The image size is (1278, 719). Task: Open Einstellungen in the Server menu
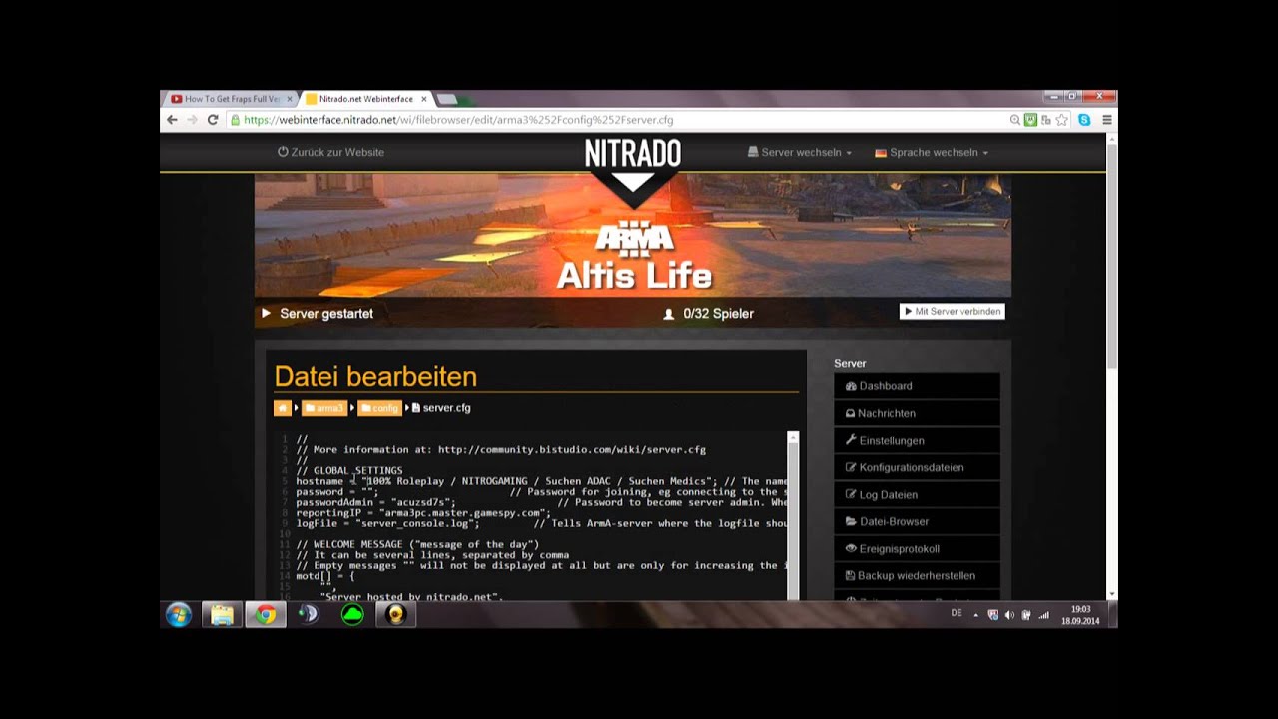coord(917,440)
